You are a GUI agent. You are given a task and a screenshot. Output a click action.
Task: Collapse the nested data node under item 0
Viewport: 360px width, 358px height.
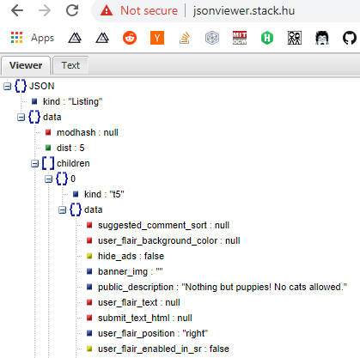(x=62, y=209)
